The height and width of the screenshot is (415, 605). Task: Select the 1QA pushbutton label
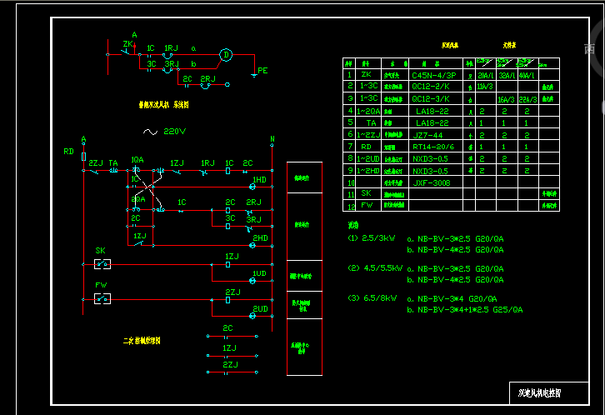click(137, 160)
